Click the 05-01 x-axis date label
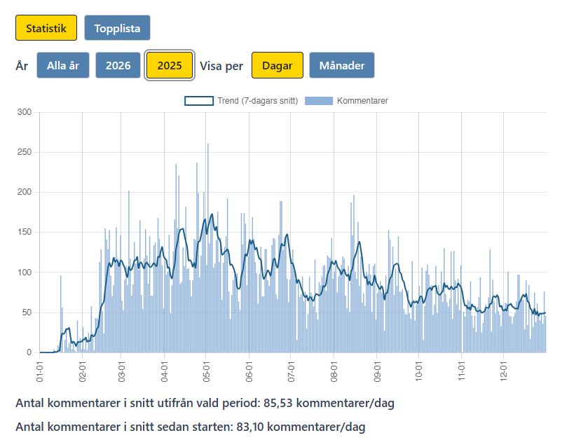The width and height of the screenshot is (562, 447). click(x=206, y=369)
